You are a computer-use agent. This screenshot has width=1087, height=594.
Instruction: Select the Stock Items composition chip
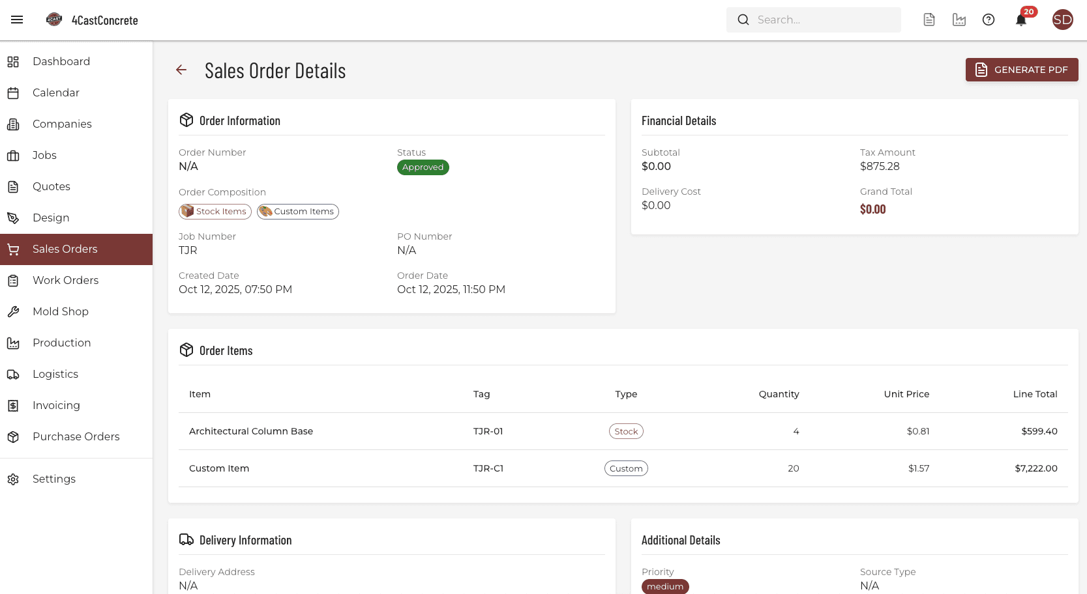[215, 211]
